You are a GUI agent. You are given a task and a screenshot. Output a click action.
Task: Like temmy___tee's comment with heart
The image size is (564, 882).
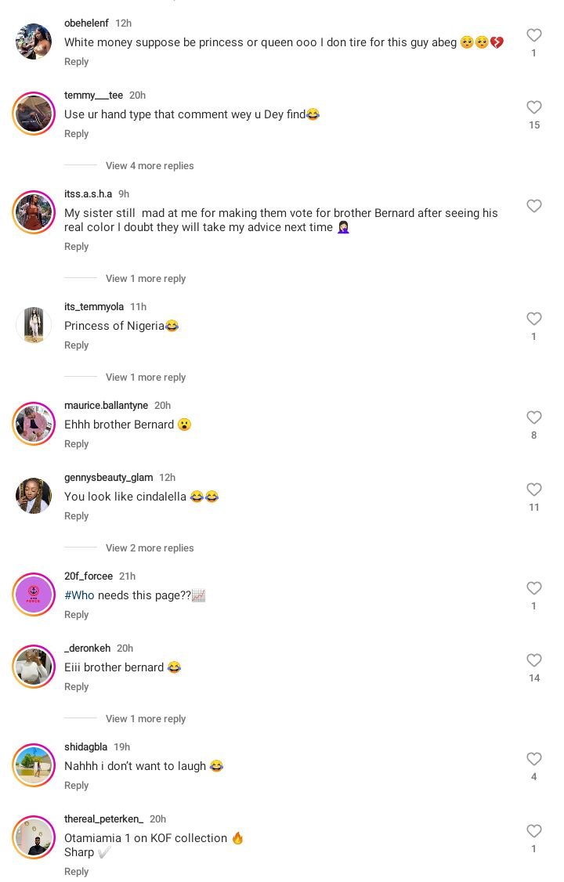coord(534,107)
